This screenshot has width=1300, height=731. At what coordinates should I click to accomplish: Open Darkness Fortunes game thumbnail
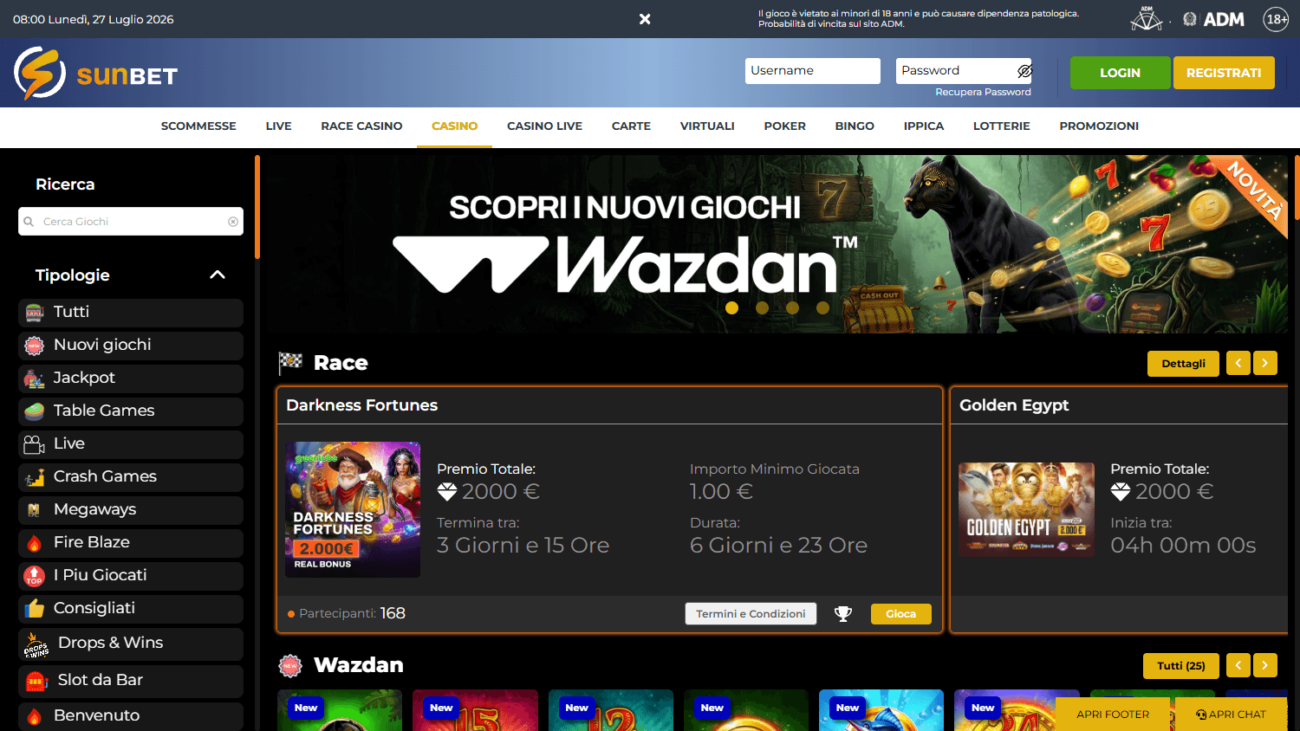click(353, 509)
